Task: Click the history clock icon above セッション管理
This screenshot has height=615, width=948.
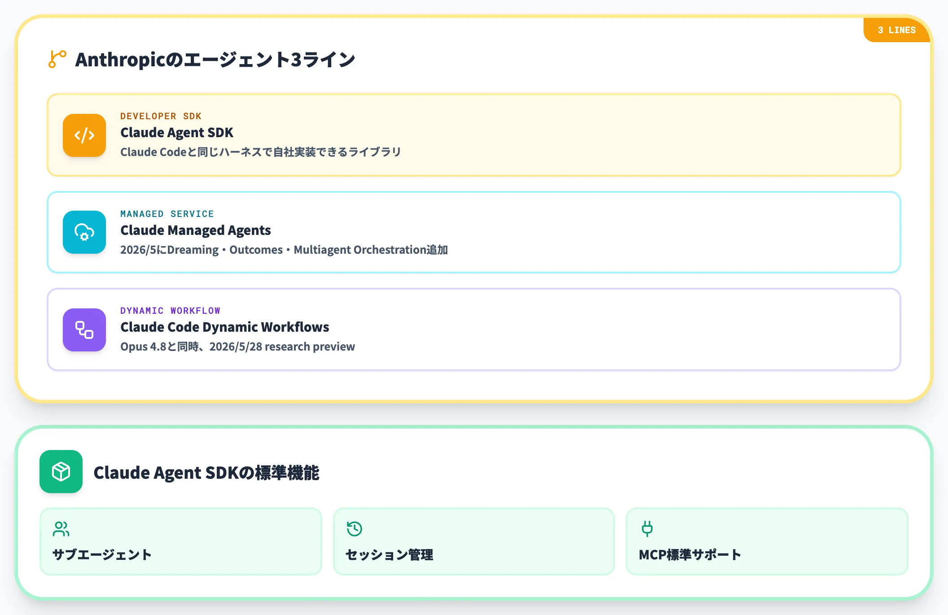Action: click(x=355, y=529)
